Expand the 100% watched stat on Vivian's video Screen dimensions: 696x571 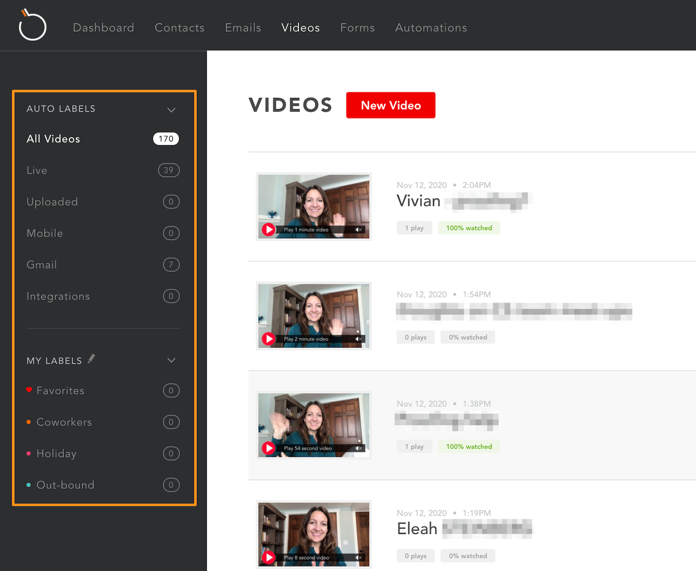tap(469, 227)
